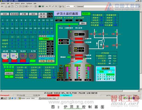Click the Start button on taskbar
The width and height of the screenshot is (142, 110).
point(3,98)
